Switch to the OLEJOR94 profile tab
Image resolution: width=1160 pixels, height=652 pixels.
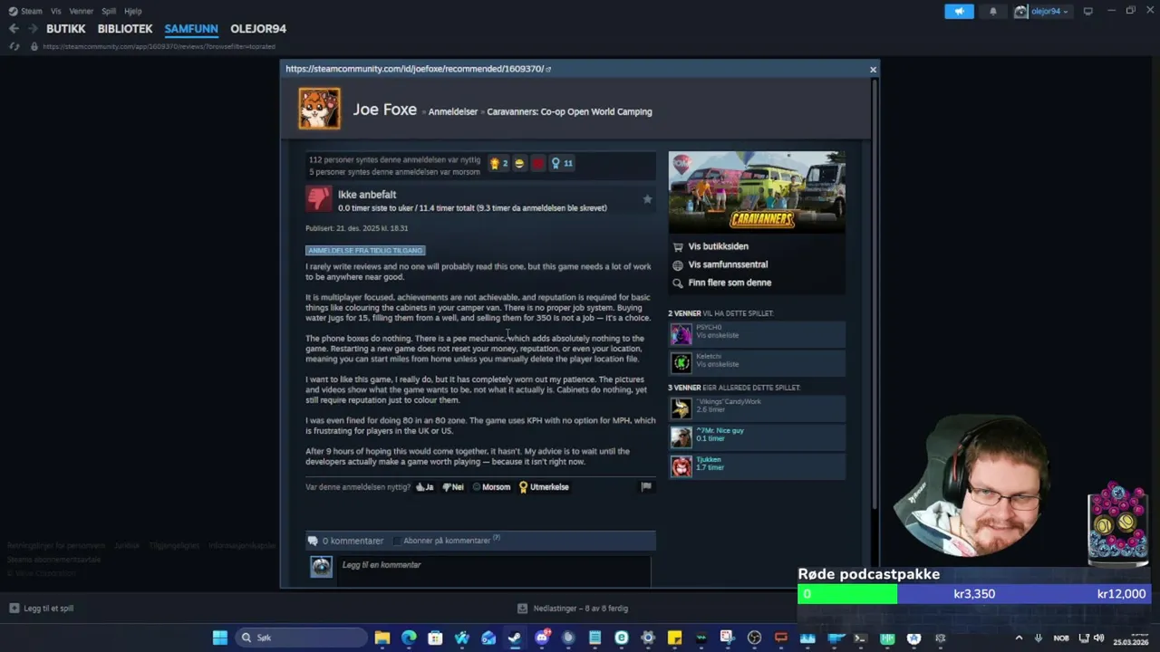(258, 29)
